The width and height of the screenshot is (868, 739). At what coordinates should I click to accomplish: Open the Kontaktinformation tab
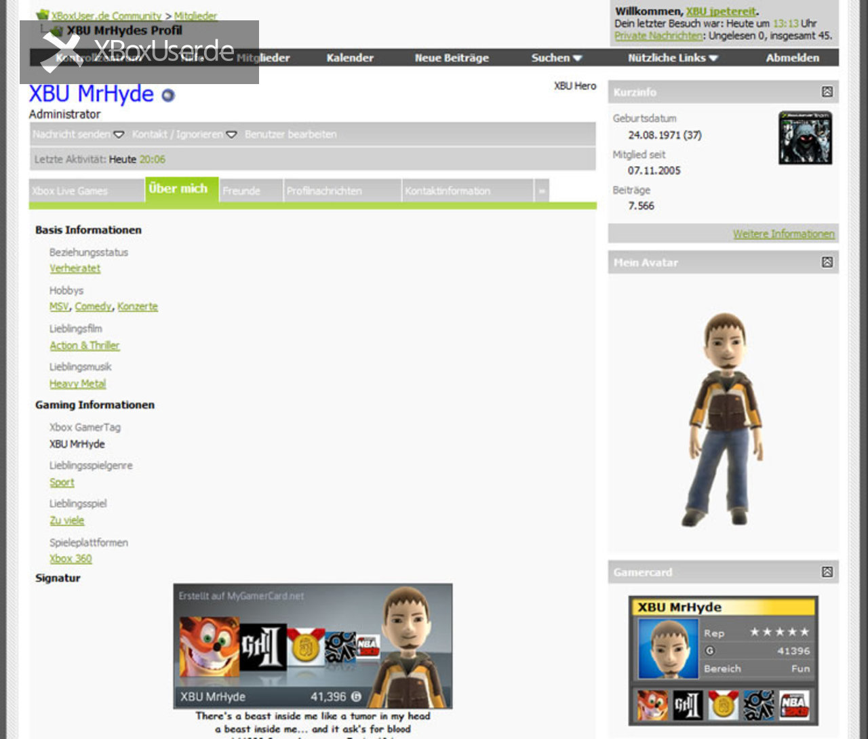tap(468, 191)
